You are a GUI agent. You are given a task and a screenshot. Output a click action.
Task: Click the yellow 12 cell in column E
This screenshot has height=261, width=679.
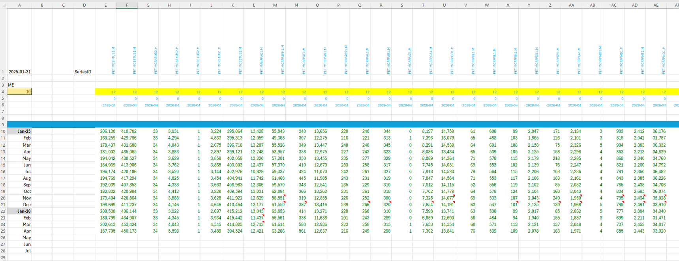pos(106,91)
